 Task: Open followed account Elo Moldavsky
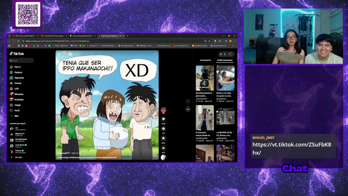tap(18, 140)
